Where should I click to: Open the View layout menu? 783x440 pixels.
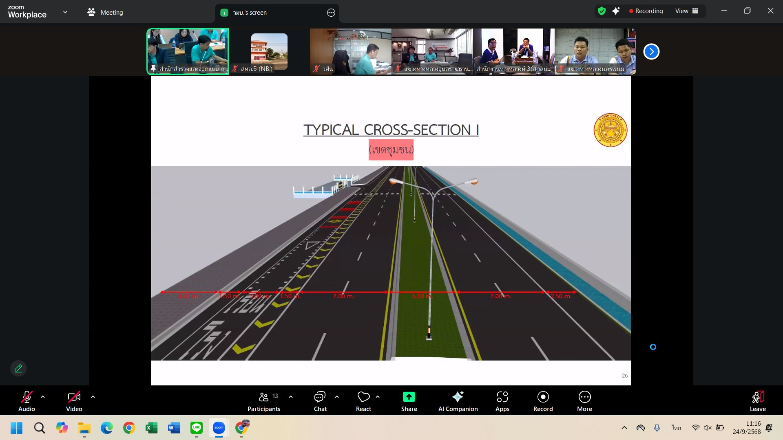pyautogui.click(x=686, y=11)
